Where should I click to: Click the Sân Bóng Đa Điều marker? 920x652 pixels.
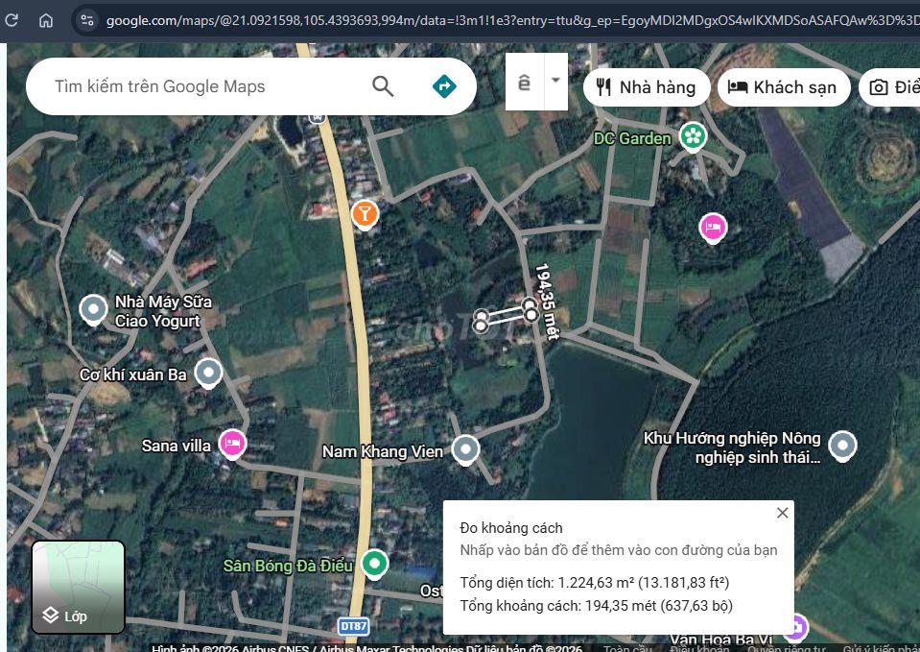(374, 564)
